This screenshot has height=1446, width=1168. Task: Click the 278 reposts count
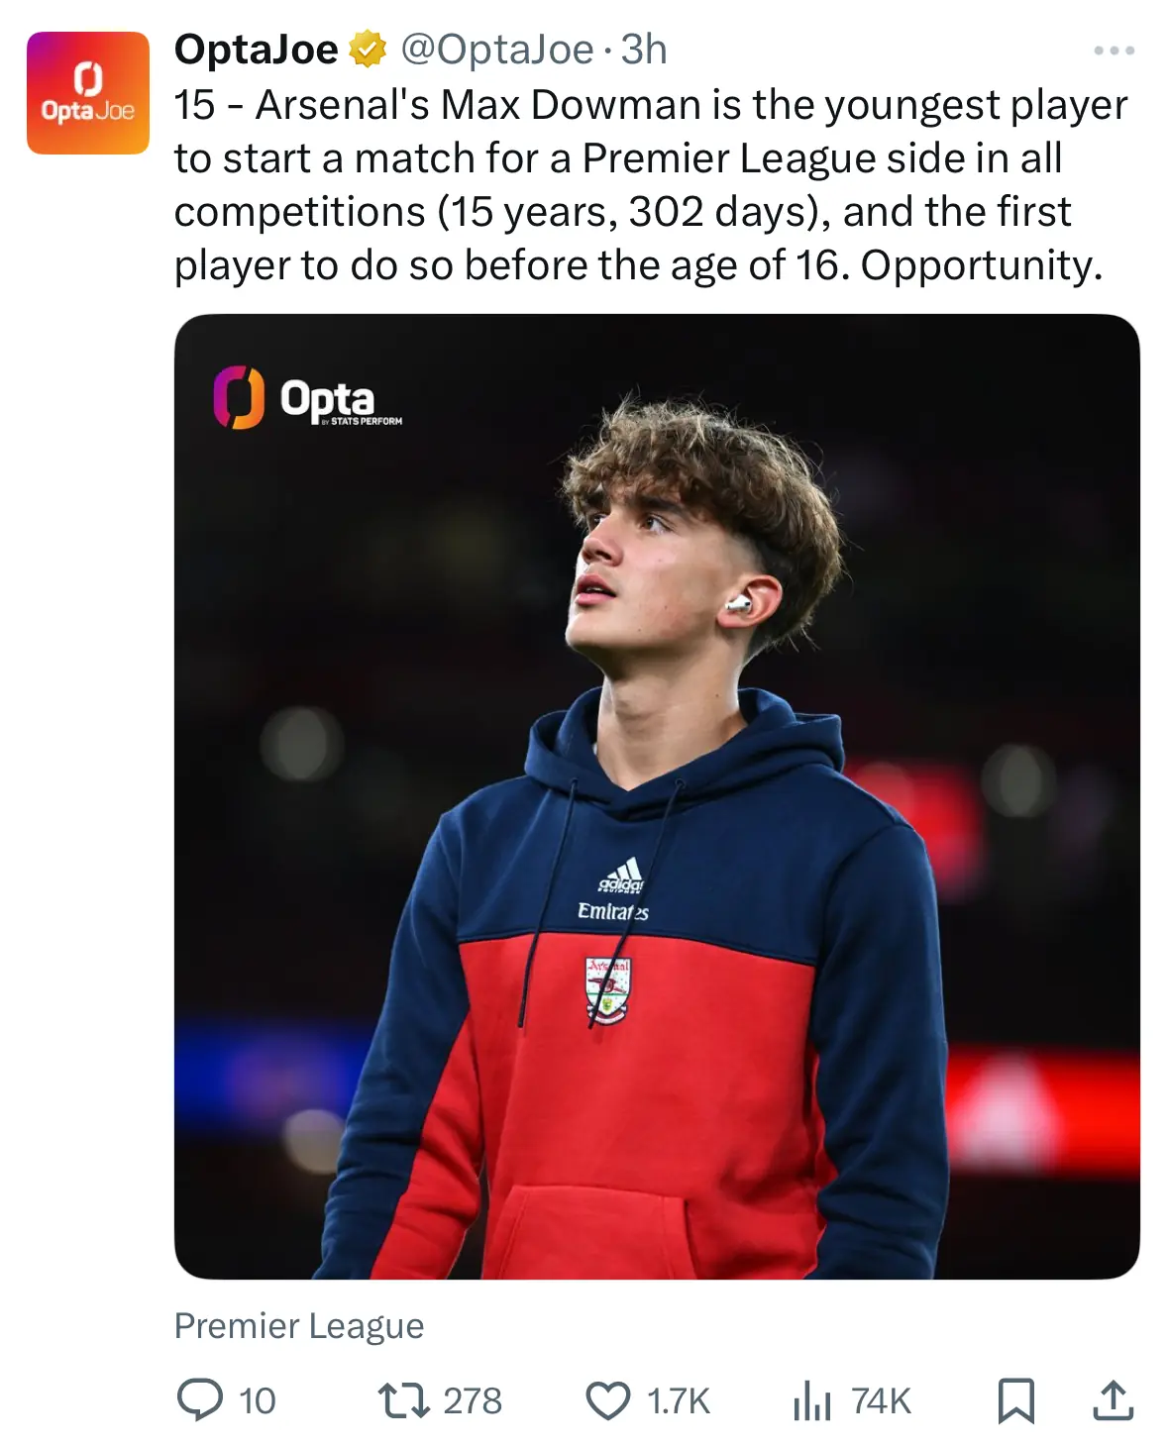point(473,1401)
